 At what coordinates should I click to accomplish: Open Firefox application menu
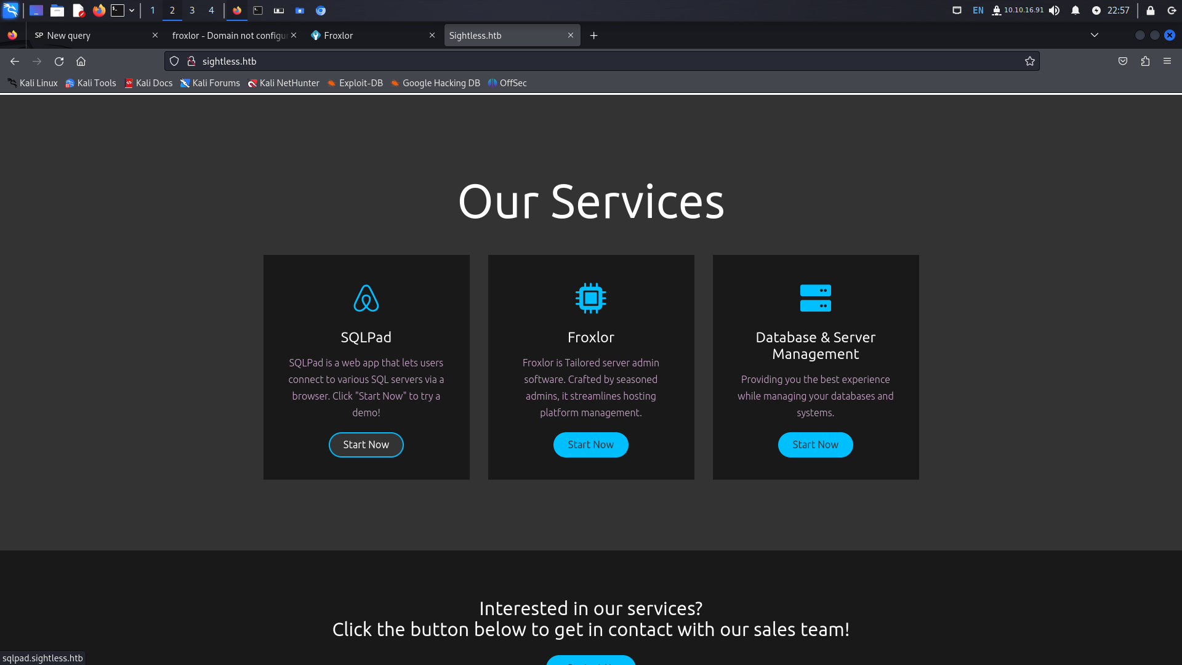1167,61
